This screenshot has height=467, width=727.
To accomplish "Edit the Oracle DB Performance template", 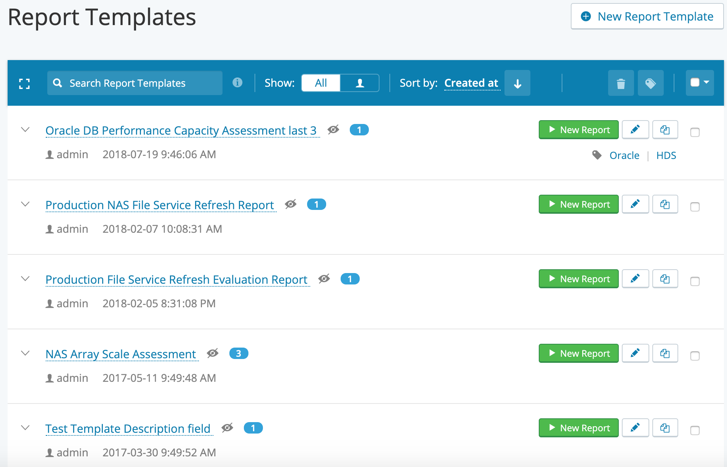I will (x=635, y=130).
